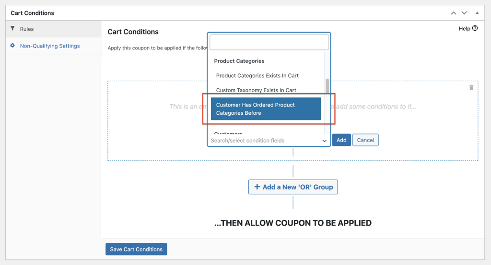Click the plus icon in the Add 'OR' Group button

(x=257, y=187)
